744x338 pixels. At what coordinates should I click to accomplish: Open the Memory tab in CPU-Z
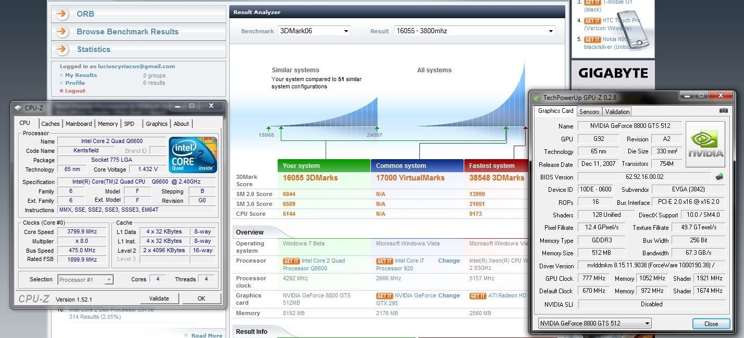pyautogui.click(x=108, y=124)
